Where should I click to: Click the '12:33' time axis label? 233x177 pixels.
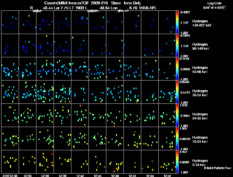[x=27, y=176]
